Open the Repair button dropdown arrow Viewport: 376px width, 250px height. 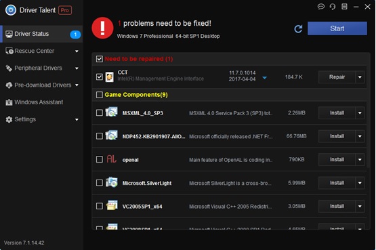360,77
